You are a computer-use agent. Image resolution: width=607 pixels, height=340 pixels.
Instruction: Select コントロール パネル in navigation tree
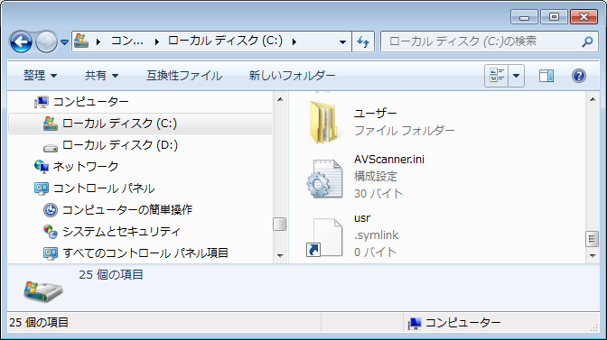point(104,188)
